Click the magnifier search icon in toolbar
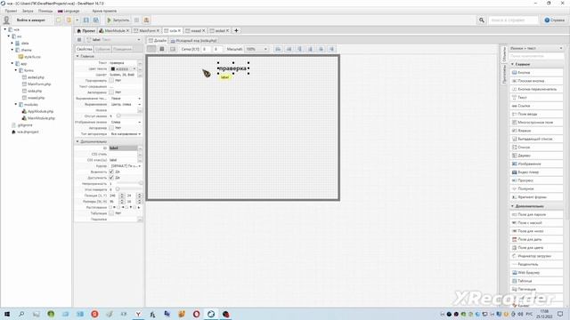Screen dimensions: 570x320 [x=481, y=20]
